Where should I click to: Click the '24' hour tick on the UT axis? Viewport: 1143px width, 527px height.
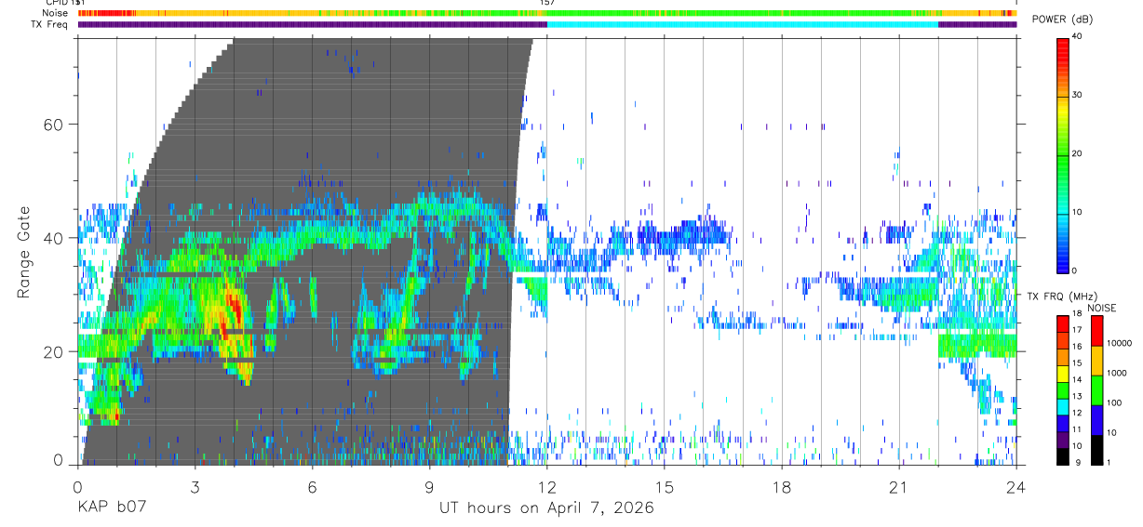pyautogui.click(x=1016, y=487)
